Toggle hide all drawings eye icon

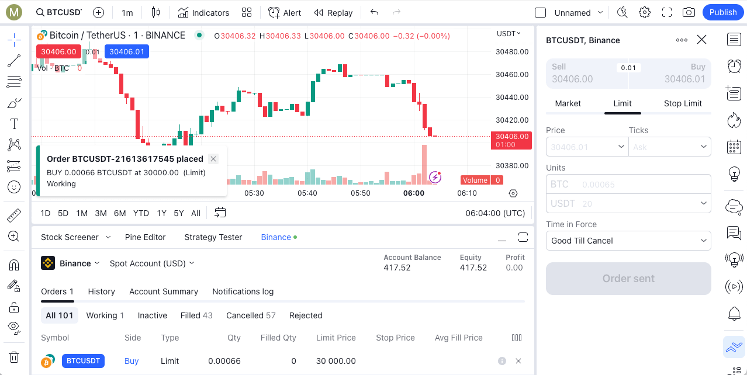14,327
